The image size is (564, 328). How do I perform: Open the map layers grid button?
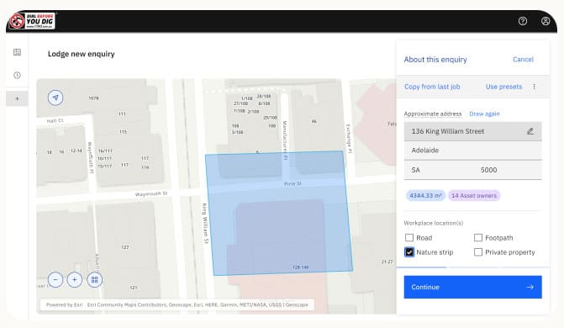(x=95, y=280)
